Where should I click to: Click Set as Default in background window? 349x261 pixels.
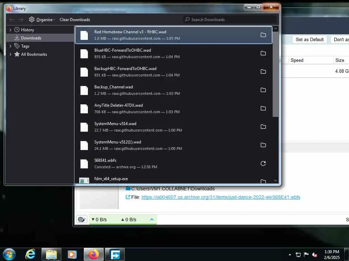coord(309,39)
